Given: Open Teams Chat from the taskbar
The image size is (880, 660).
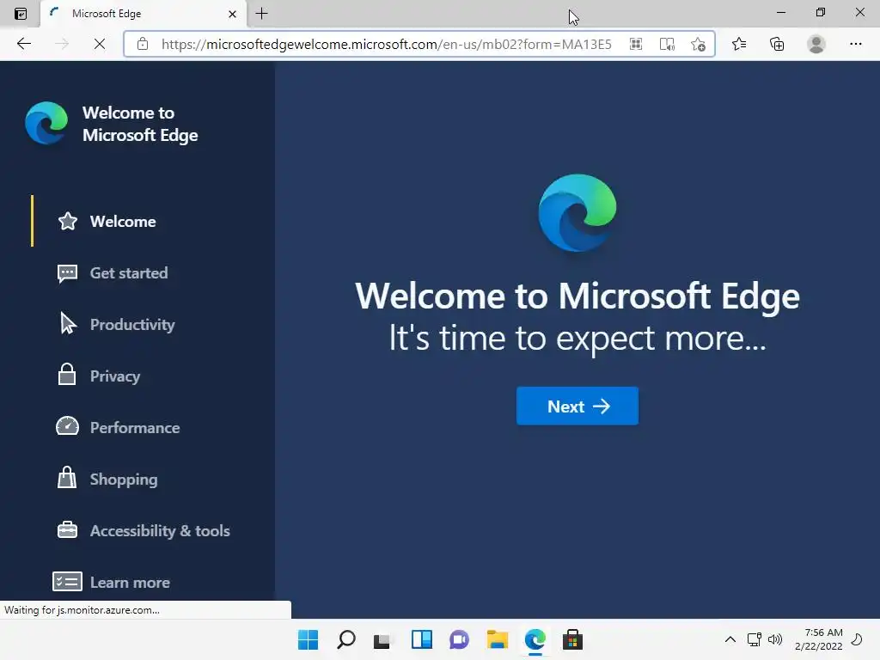Looking at the screenshot, I should (x=459, y=639).
